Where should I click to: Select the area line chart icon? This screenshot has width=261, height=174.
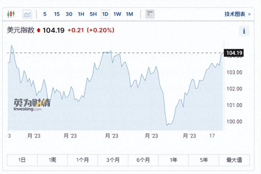[x=27, y=14]
